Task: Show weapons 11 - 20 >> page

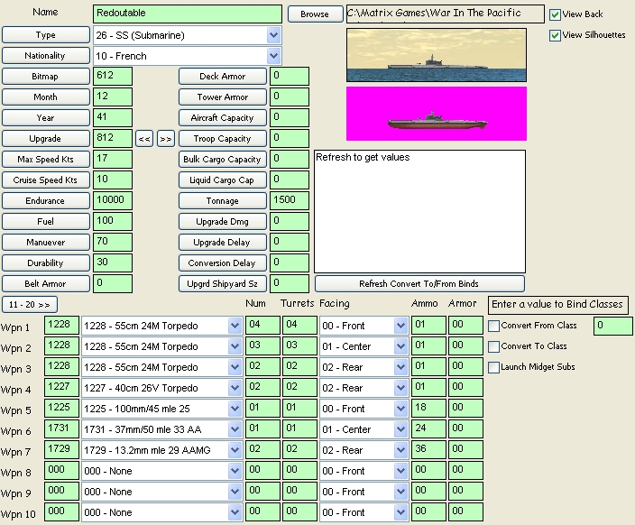Action: click(x=30, y=304)
